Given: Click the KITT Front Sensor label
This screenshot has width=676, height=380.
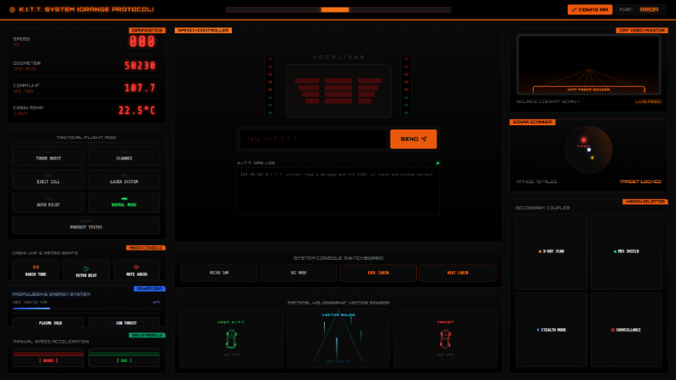Looking at the screenshot, I should 588,89.
